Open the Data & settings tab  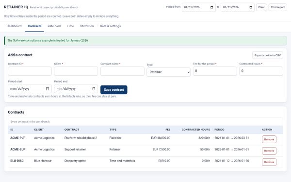(111, 26)
